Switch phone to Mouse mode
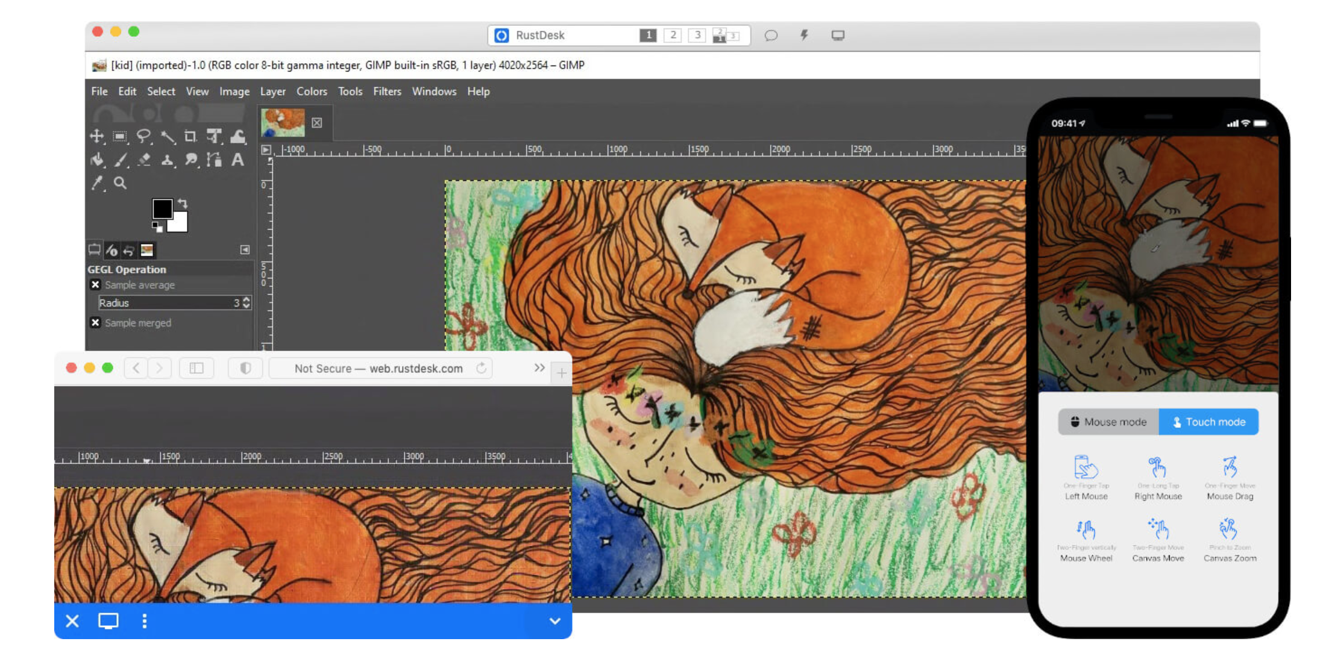 pyautogui.click(x=1108, y=422)
